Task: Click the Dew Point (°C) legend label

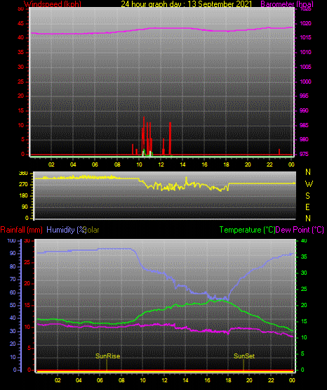Action: pyautogui.click(x=300, y=230)
